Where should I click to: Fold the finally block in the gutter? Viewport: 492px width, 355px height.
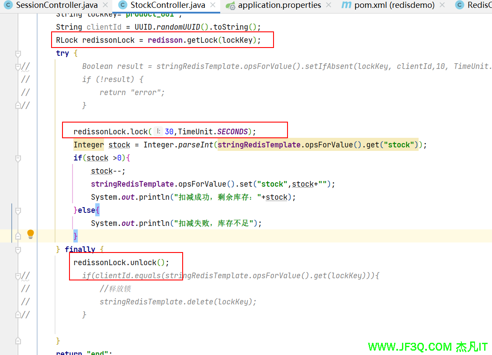click(18, 249)
